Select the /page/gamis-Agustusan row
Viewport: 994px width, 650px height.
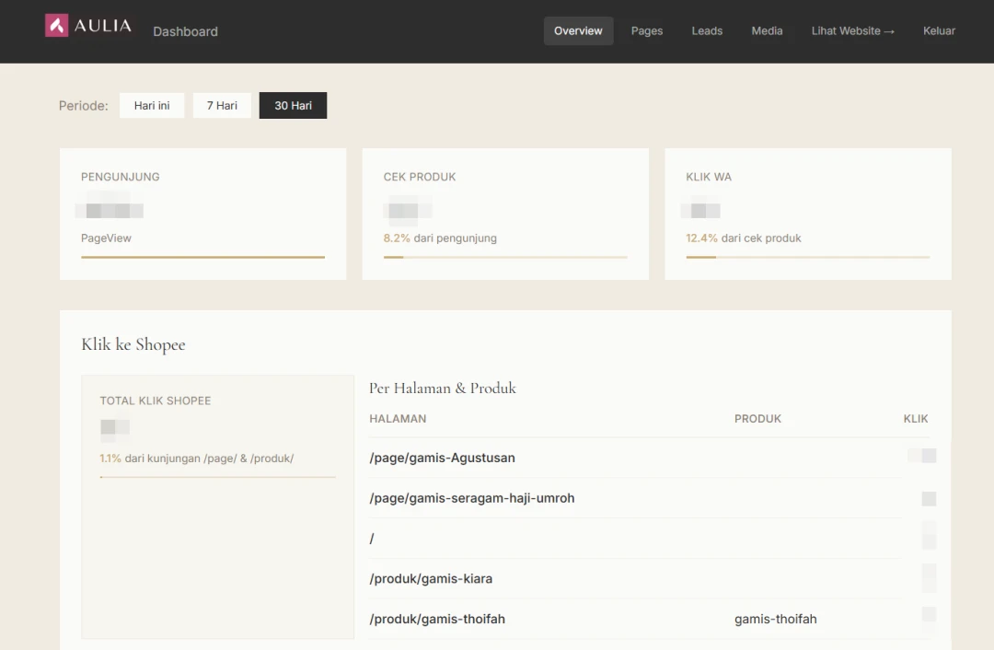point(649,458)
